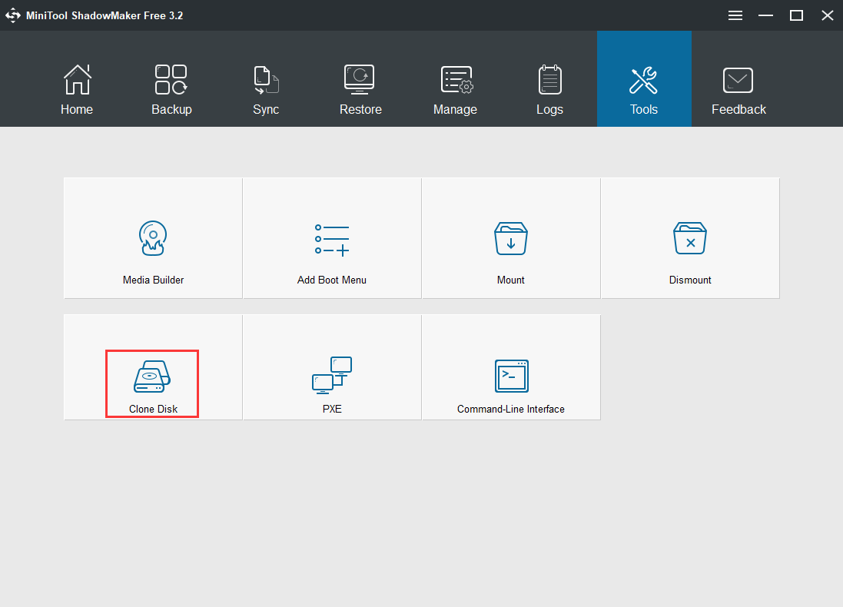Click the Mount tool icon
The image size is (843, 607).
tap(511, 238)
